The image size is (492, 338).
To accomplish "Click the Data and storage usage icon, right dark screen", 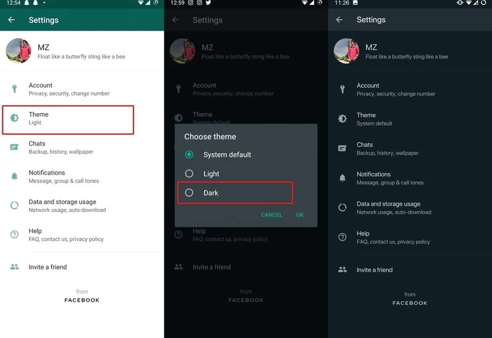I will [x=343, y=208].
